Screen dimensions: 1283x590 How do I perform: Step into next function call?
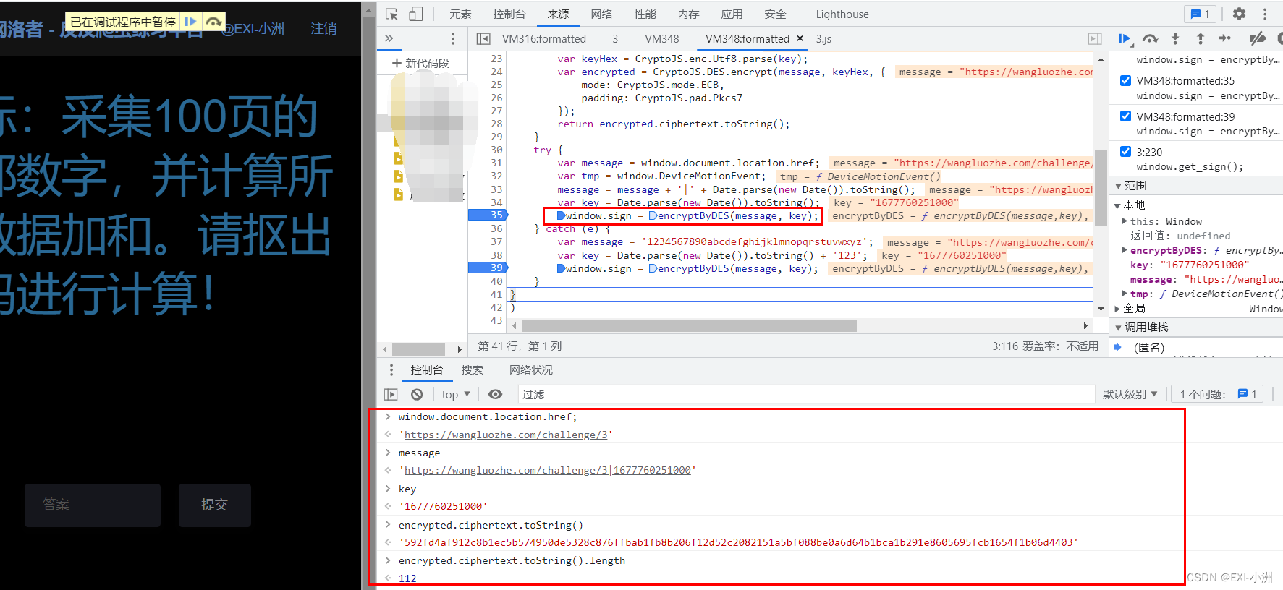[1175, 38]
